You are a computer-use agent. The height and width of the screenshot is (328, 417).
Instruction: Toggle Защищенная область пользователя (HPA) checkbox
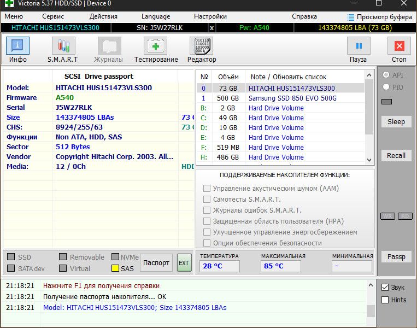207,221
